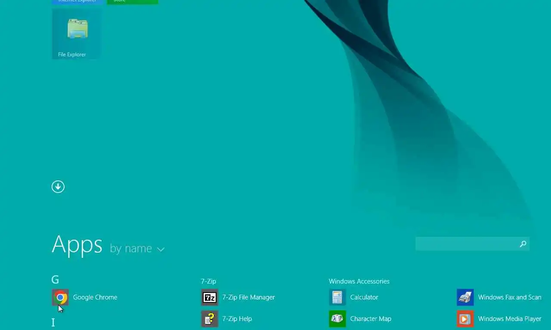Screen dimensions: 551x330
Task: Open the File Explorer tile
Action: point(77,34)
